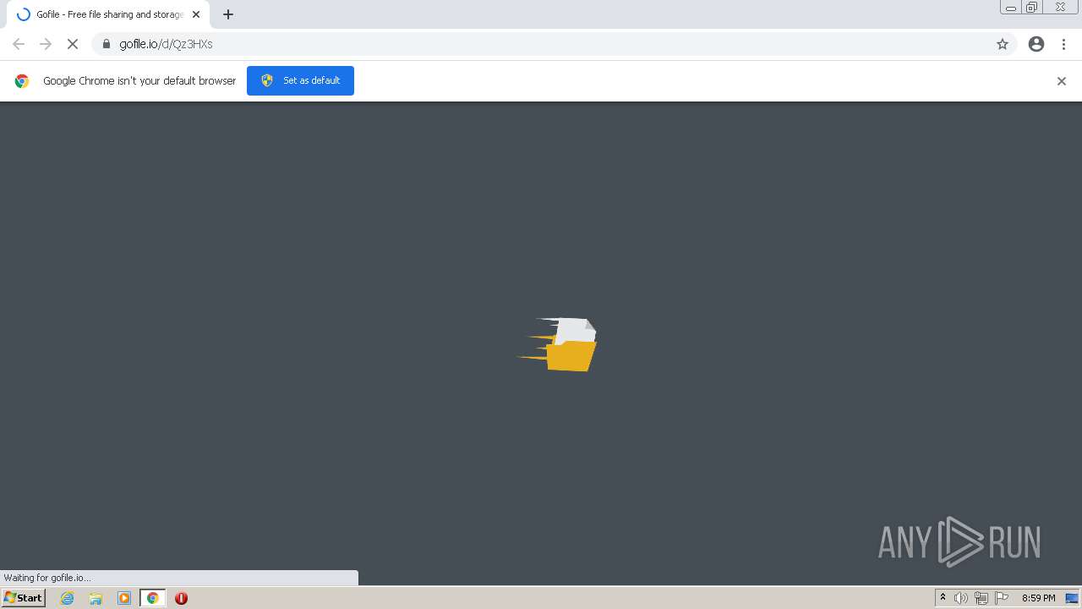1082x609 pixels.
Task: Bookmark this page with the star icon
Action: click(x=1003, y=44)
